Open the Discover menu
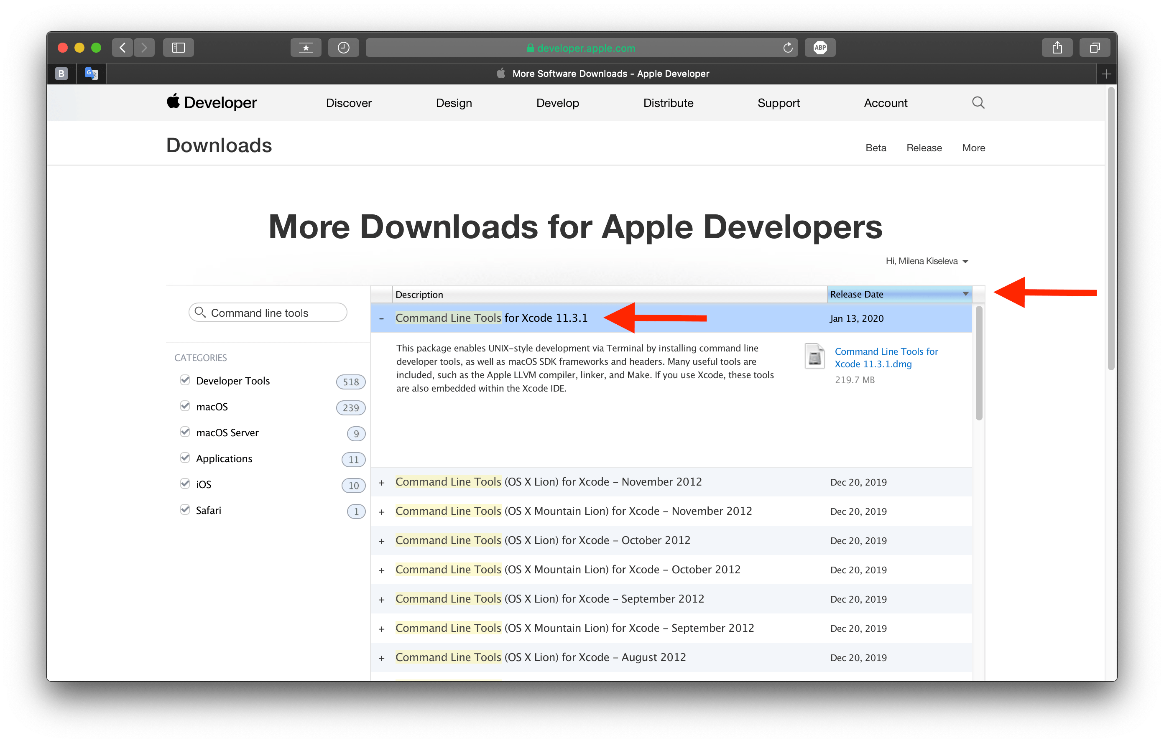This screenshot has height=743, width=1164. pos(349,103)
